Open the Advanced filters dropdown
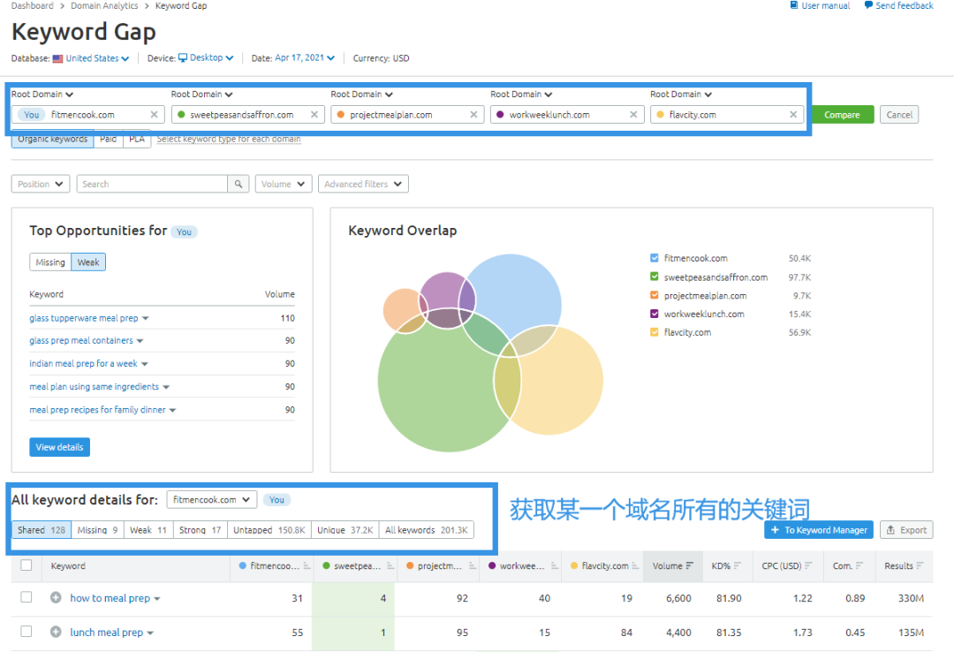 click(x=363, y=183)
